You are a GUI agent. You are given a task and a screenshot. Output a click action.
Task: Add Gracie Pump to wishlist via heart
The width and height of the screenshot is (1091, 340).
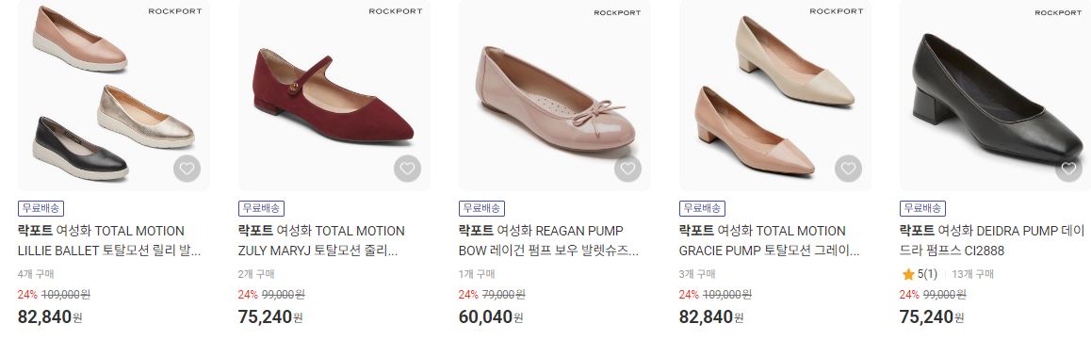[848, 169]
